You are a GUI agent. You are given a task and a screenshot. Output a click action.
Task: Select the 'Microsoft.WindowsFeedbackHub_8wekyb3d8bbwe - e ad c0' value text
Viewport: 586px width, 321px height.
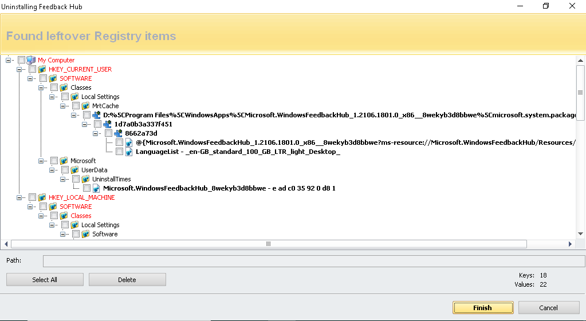(219, 188)
